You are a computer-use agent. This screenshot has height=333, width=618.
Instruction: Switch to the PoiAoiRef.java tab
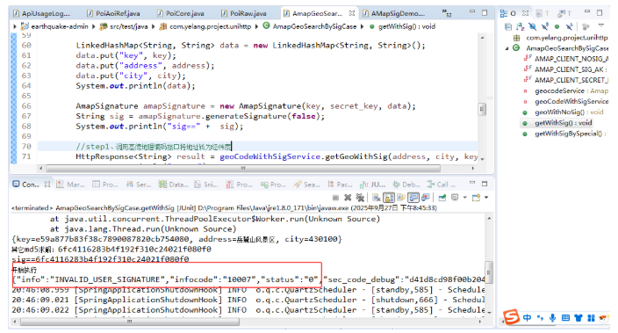113,13
